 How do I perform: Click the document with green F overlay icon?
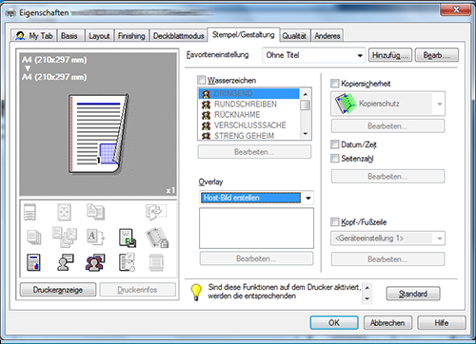pyautogui.click(x=128, y=238)
